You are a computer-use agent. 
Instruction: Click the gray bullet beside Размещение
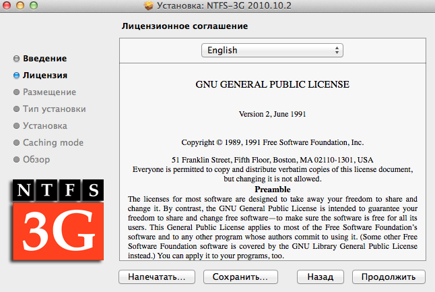[x=17, y=92]
